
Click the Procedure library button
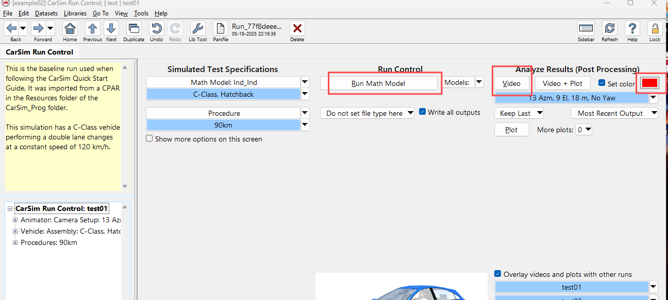click(224, 113)
